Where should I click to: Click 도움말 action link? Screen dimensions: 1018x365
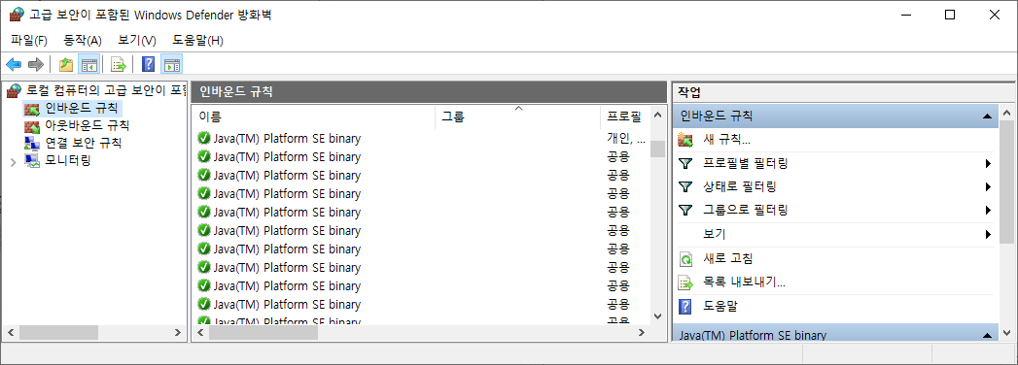tap(720, 306)
